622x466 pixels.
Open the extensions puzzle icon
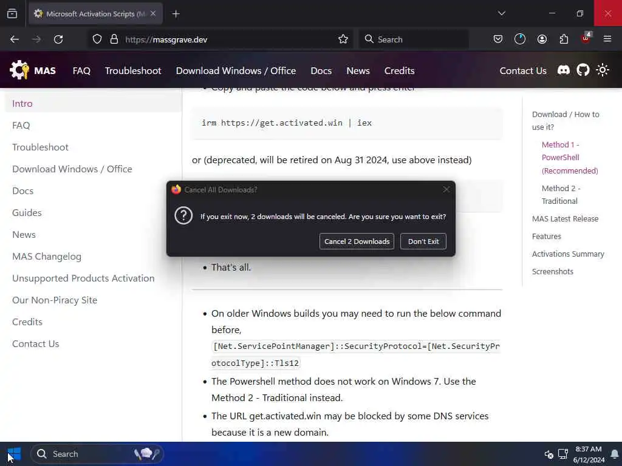564,39
